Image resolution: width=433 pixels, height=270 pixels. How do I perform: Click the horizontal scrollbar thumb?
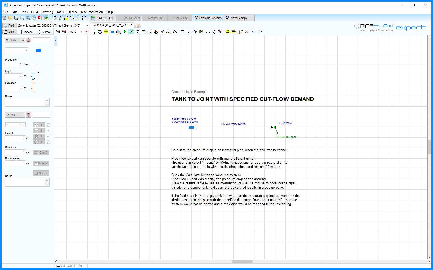(x=243, y=261)
